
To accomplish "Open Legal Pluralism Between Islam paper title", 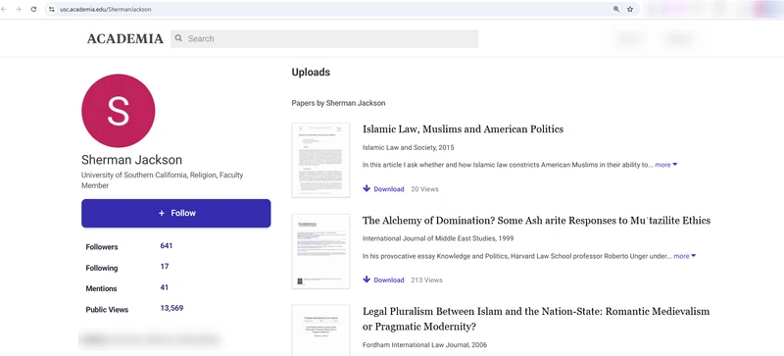I will click(x=535, y=319).
